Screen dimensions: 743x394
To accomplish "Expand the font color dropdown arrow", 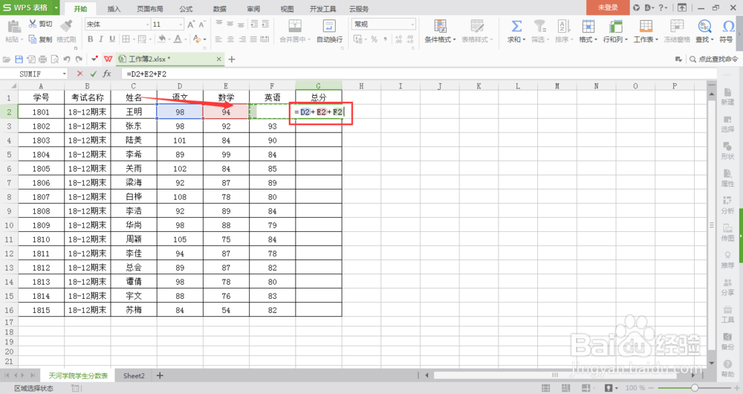I will pyautogui.click(x=185, y=39).
